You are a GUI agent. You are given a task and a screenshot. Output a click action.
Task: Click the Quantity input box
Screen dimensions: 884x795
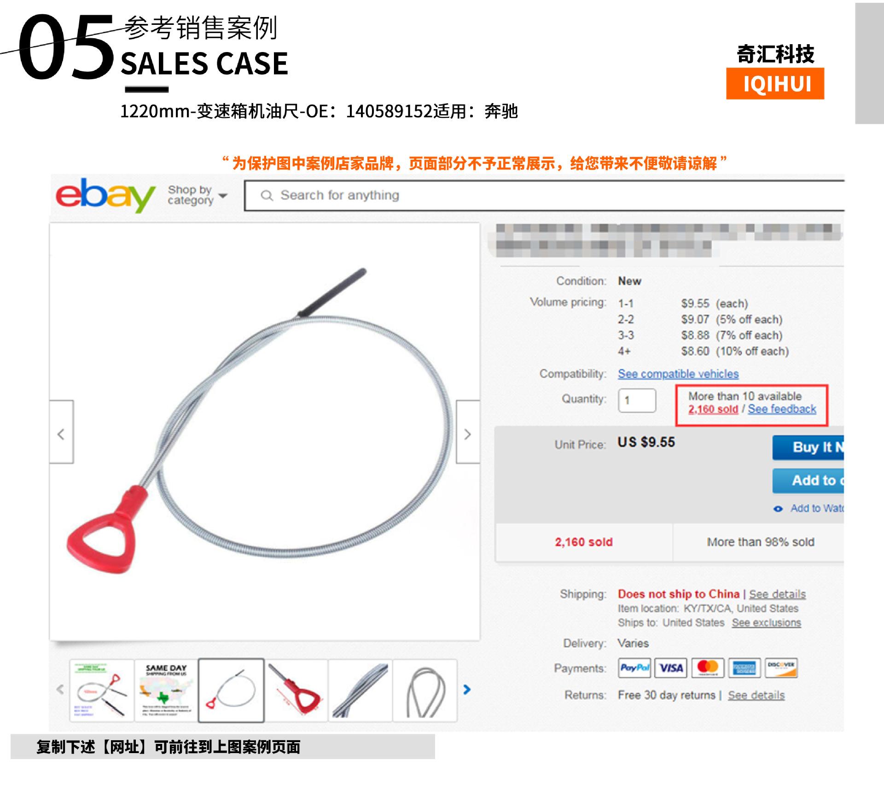tap(637, 400)
